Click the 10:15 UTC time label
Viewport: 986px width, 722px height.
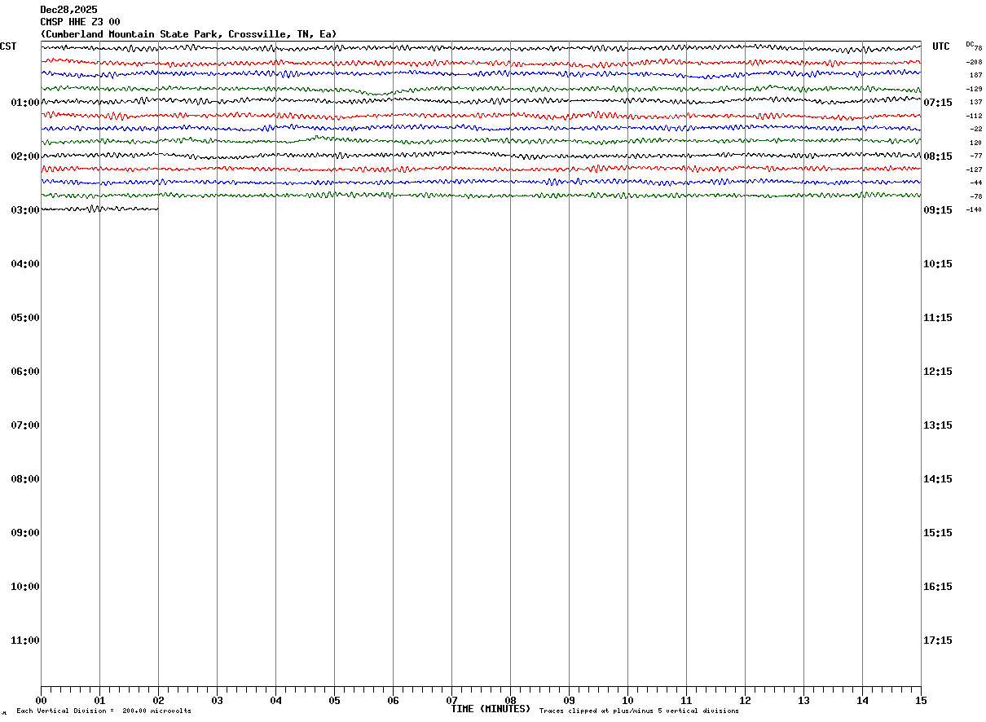tap(938, 264)
